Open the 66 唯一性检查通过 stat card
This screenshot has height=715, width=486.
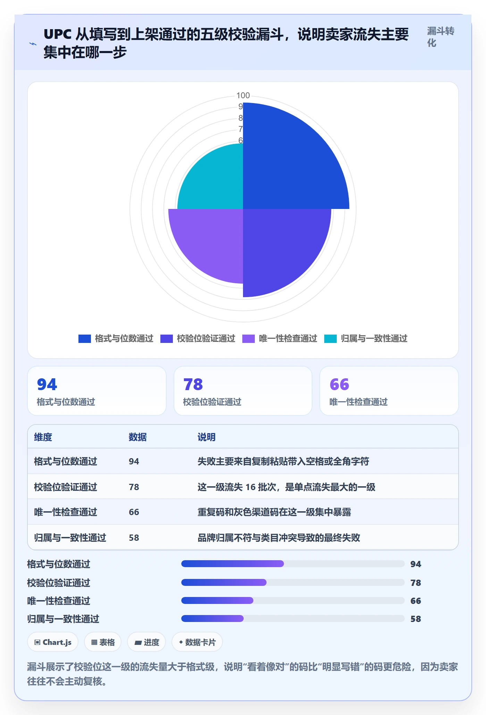[389, 391]
